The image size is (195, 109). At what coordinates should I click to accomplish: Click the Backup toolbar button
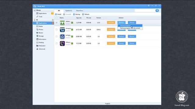click(x=76, y=14)
